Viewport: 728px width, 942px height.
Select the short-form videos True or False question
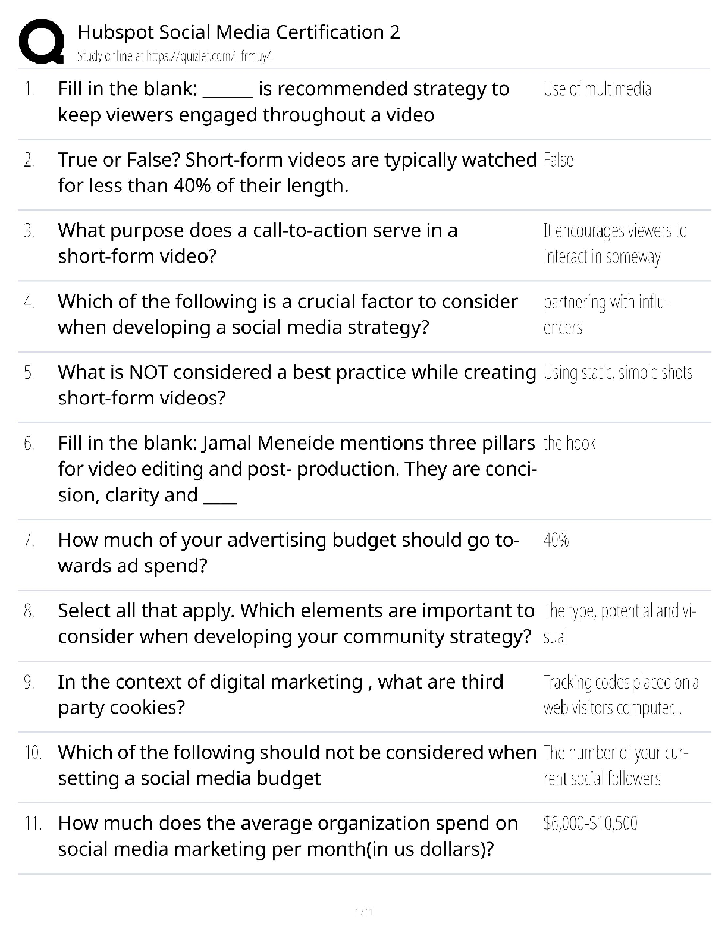[x=297, y=172]
